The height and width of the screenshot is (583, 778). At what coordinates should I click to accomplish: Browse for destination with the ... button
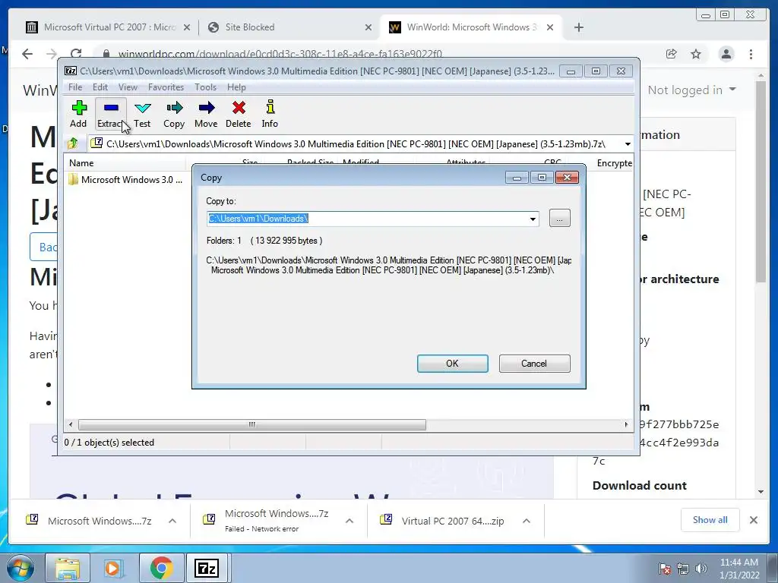560,218
